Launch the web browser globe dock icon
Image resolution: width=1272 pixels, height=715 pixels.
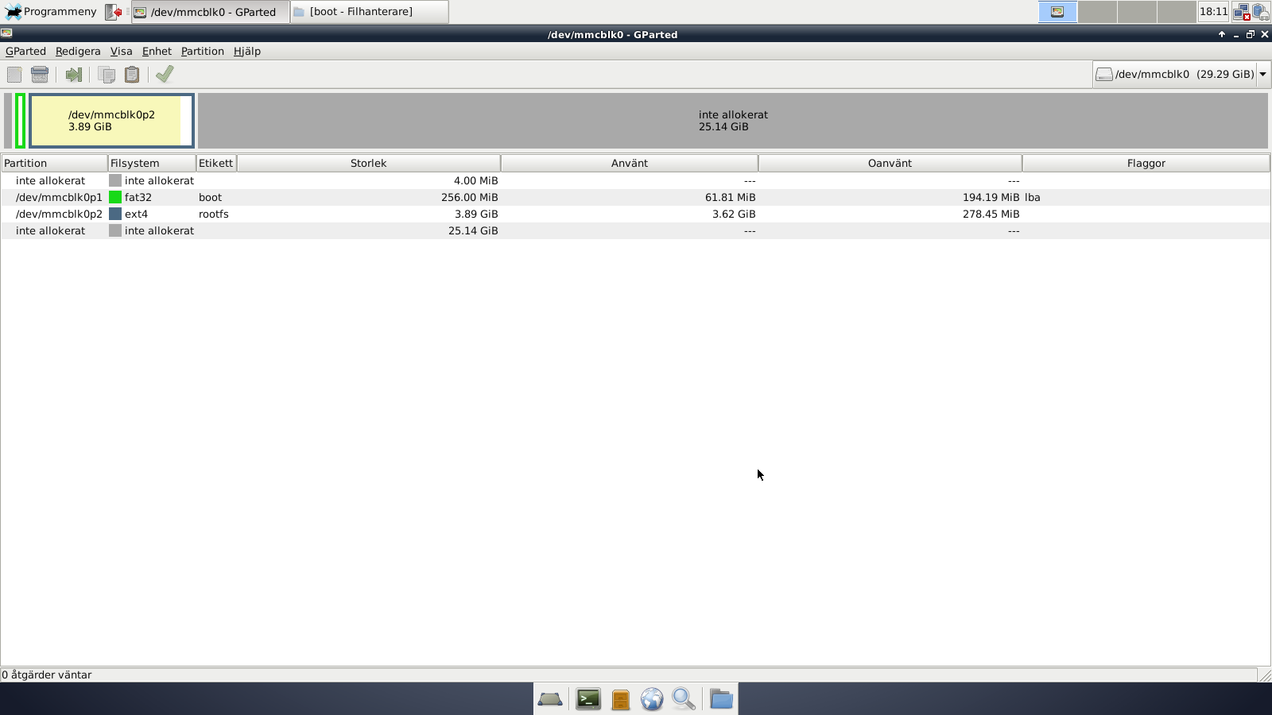tap(652, 699)
